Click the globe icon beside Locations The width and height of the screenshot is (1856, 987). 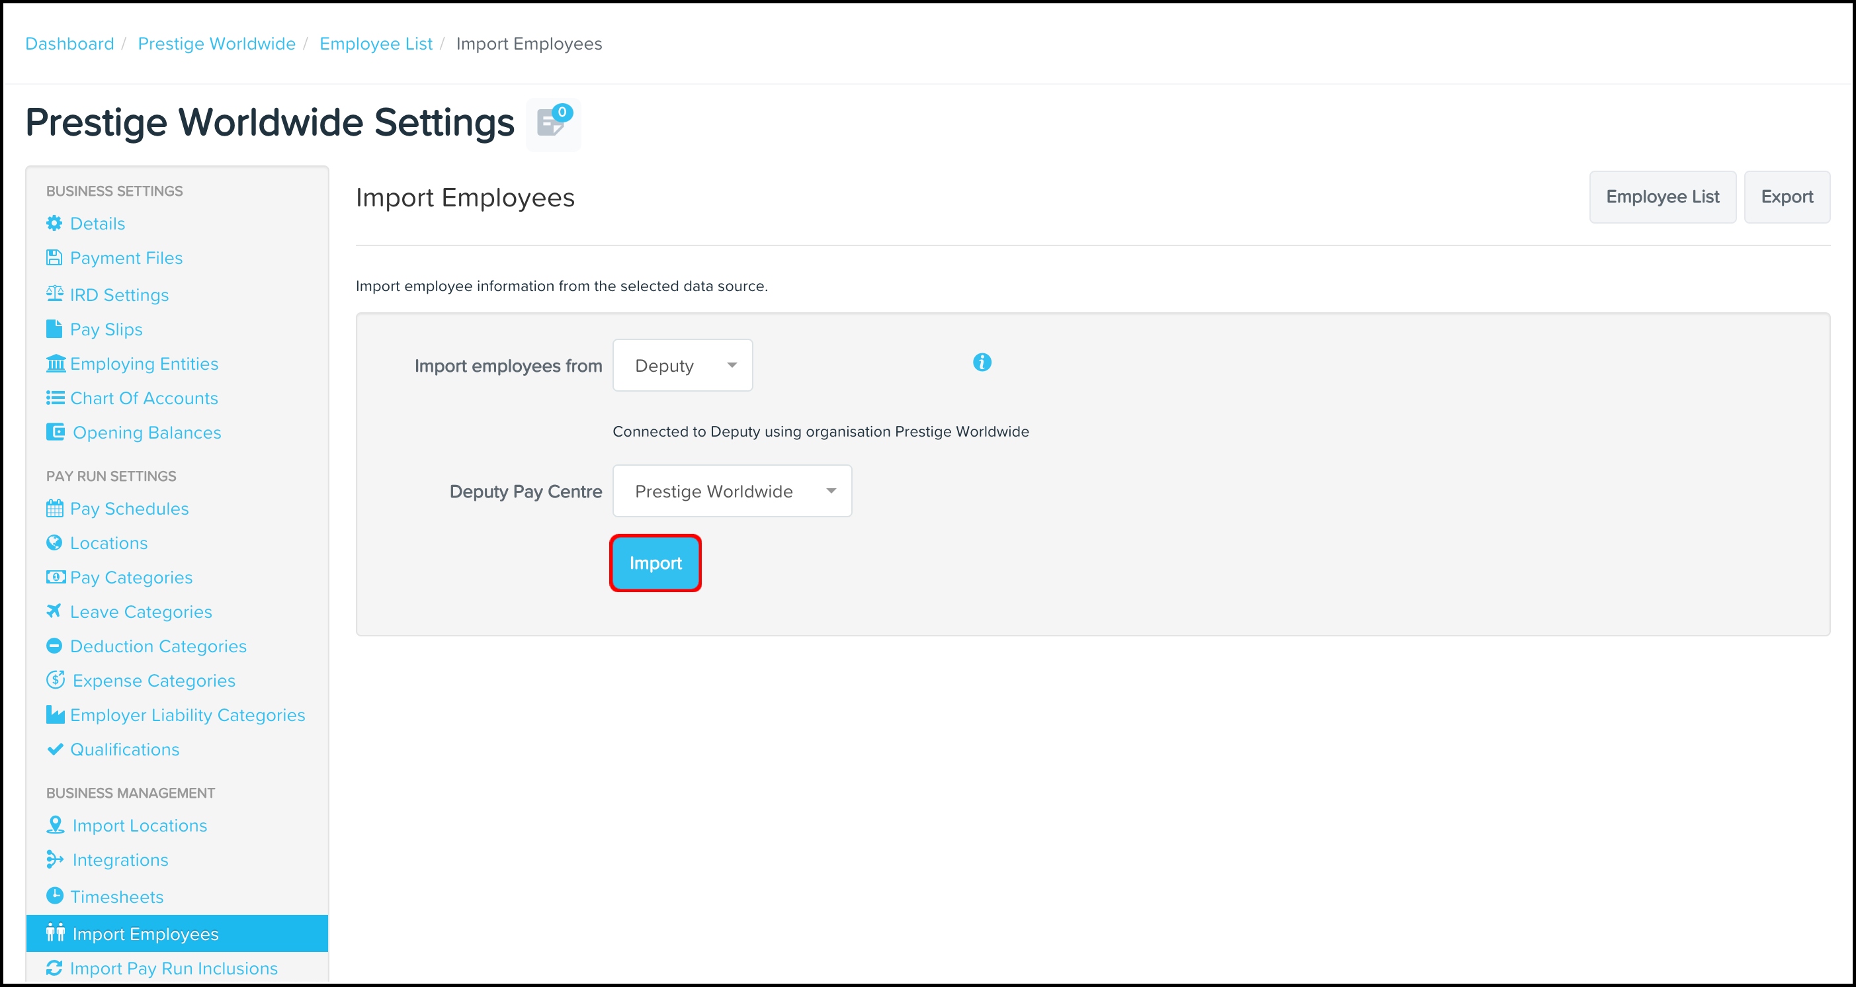[x=54, y=542]
